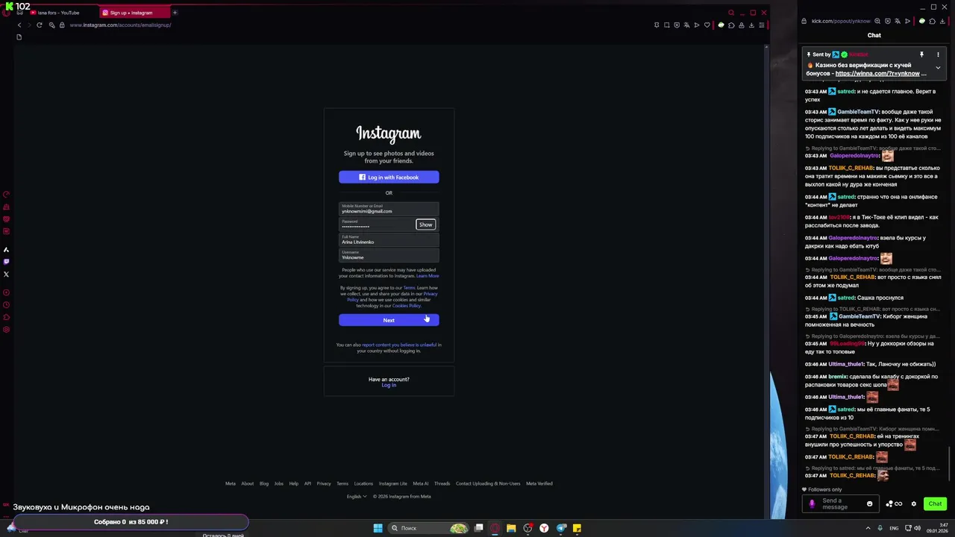Open the Instagram Lite footer link
The image size is (955, 537).
[393, 483]
